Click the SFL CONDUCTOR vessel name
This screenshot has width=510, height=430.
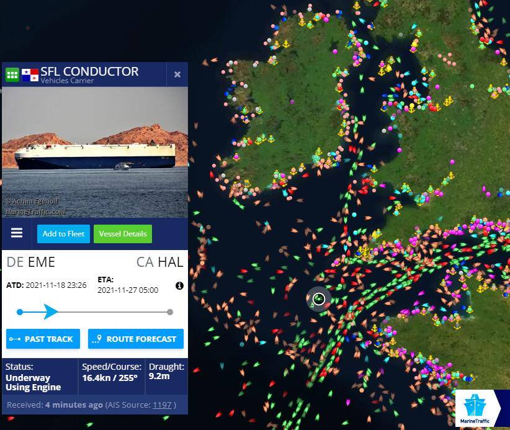coord(89,71)
